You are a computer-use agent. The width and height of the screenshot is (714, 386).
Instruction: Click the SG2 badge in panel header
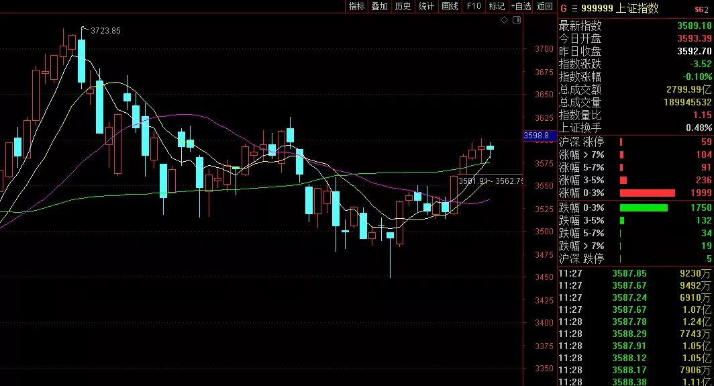703,9
